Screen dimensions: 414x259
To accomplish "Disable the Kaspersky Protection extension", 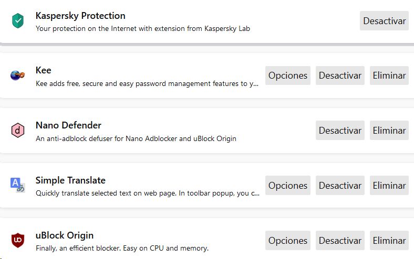I will pyautogui.click(x=384, y=21).
